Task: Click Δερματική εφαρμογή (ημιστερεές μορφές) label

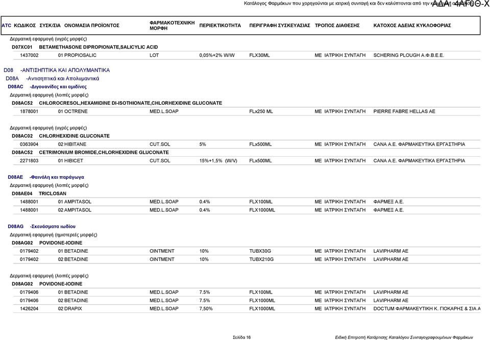Action: coord(54,235)
